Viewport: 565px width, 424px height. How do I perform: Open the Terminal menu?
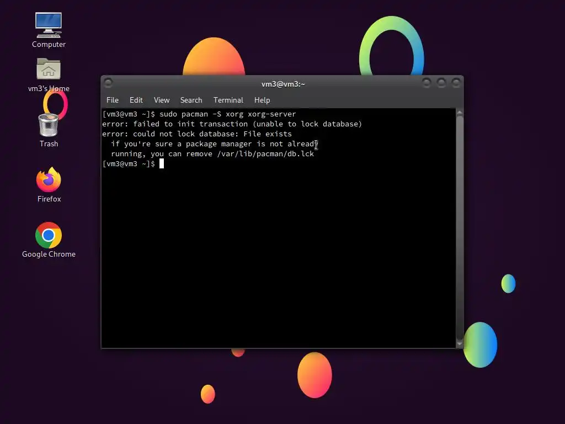coord(228,100)
